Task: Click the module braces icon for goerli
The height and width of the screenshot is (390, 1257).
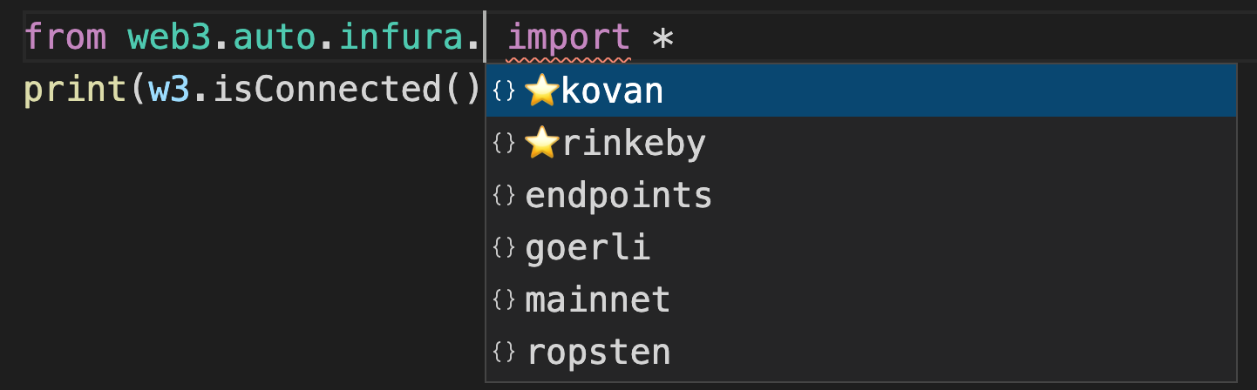Action: (x=504, y=248)
